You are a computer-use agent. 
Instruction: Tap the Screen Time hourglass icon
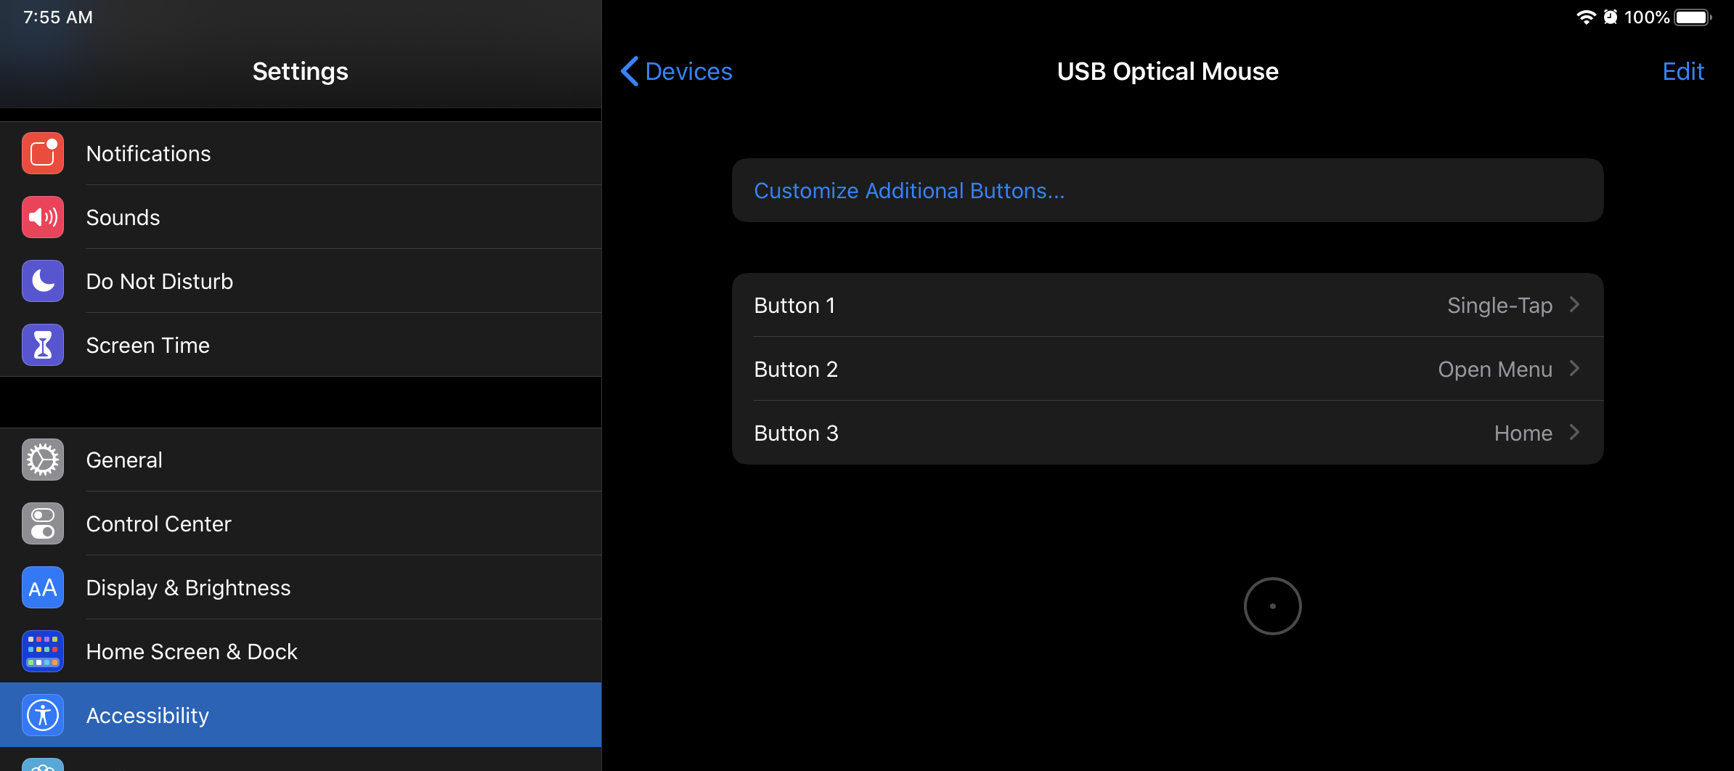pyautogui.click(x=43, y=346)
